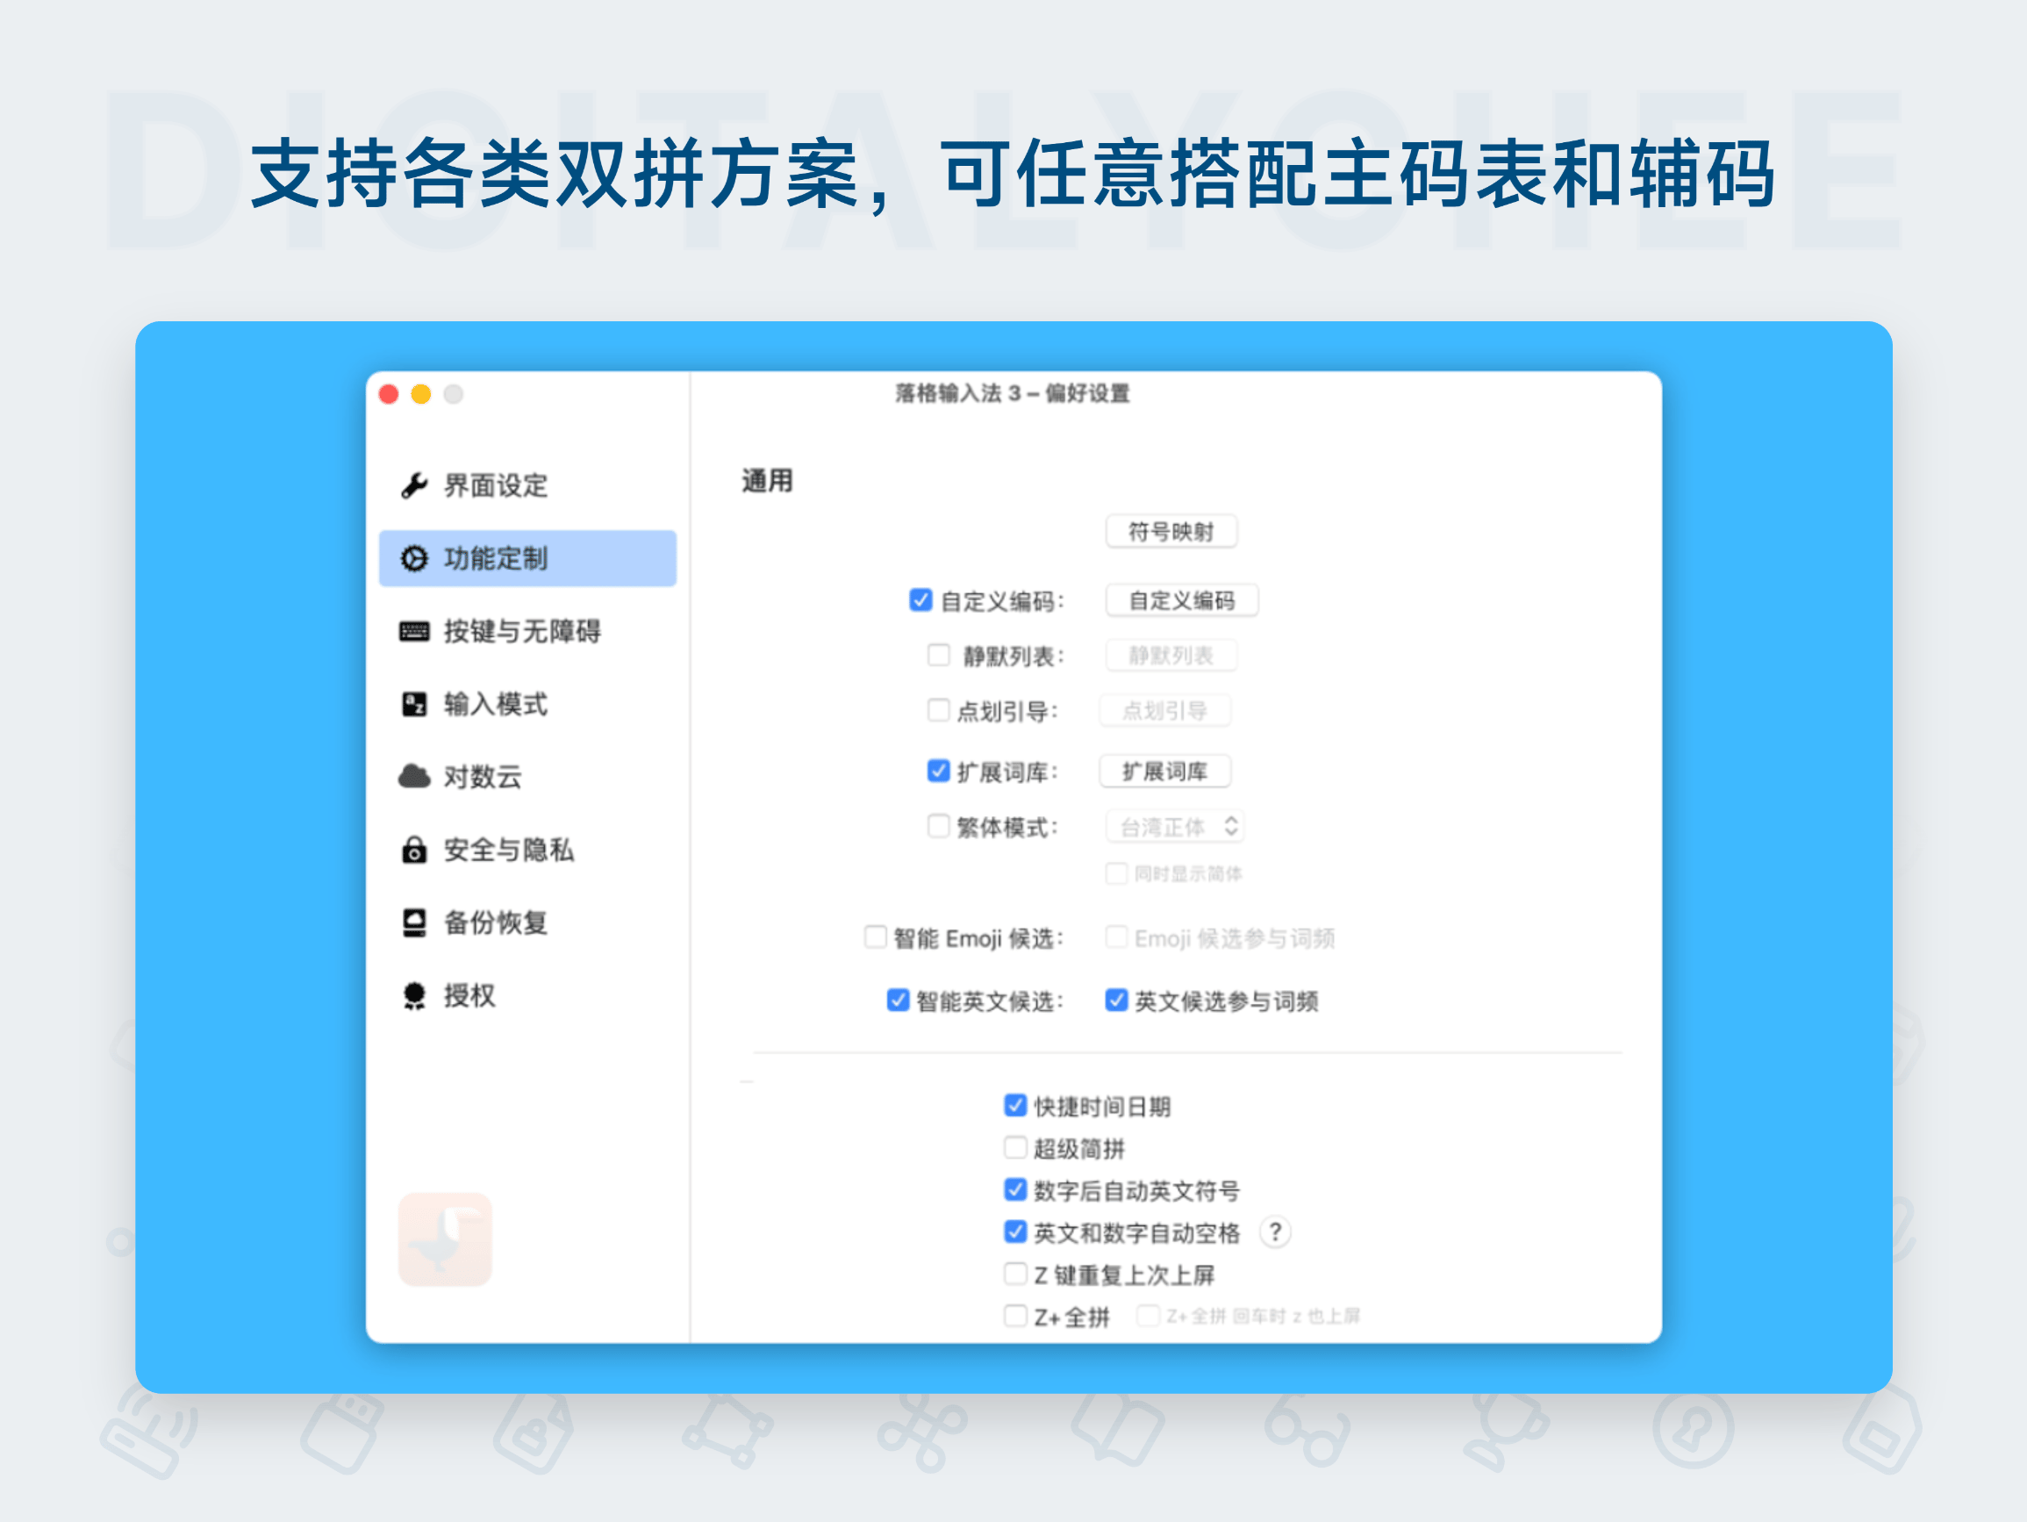Open the 符号映射 dialog
2027x1522 pixels.
click(1171, 531)
